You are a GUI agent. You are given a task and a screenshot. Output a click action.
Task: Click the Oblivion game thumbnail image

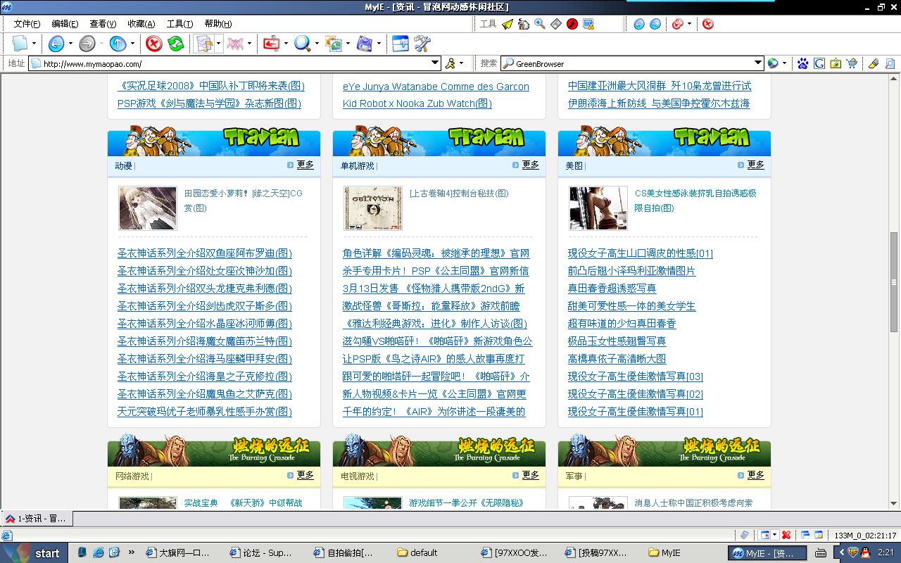[363, 208]
